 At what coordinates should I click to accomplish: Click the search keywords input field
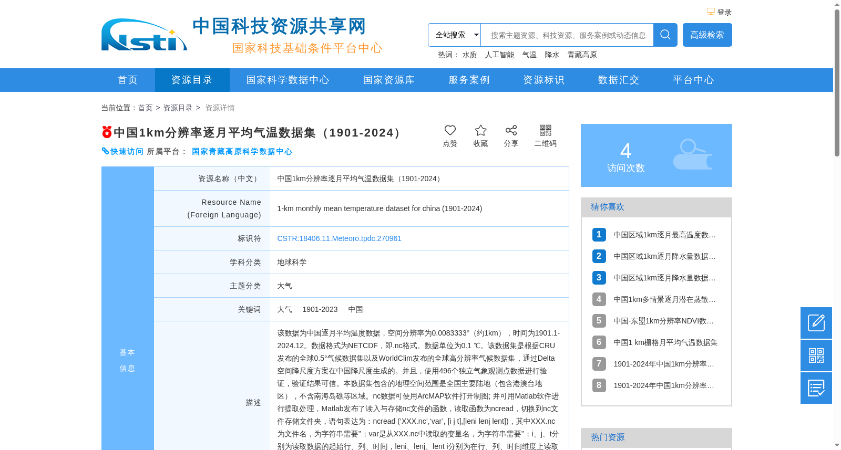pos(567,35)
